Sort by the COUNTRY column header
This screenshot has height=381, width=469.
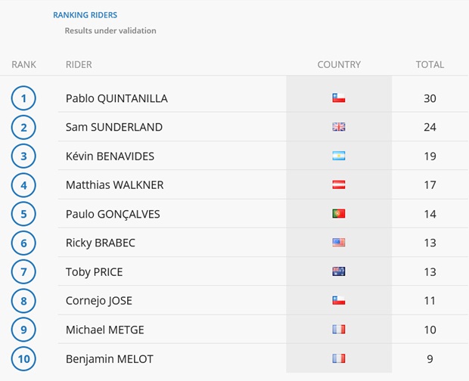point(339,64)
